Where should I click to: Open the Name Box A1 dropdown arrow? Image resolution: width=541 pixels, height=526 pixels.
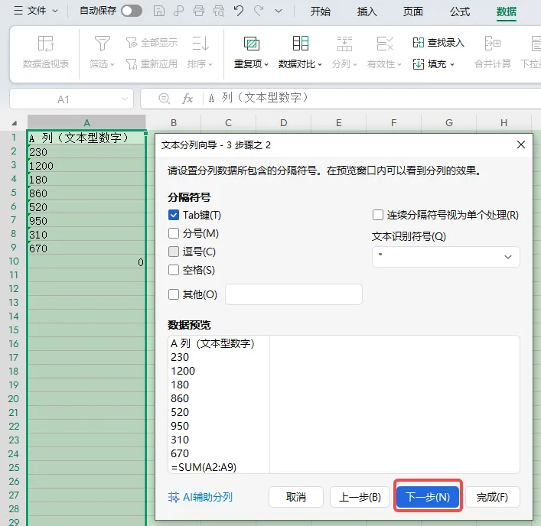(124, 99)
